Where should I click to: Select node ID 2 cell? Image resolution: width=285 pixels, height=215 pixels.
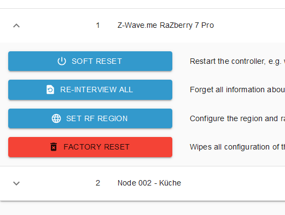click(x=98, y=183)
